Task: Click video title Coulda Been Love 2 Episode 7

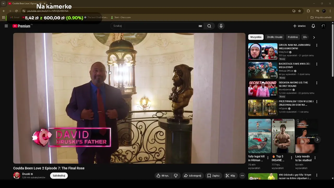Action: (49, 168)
